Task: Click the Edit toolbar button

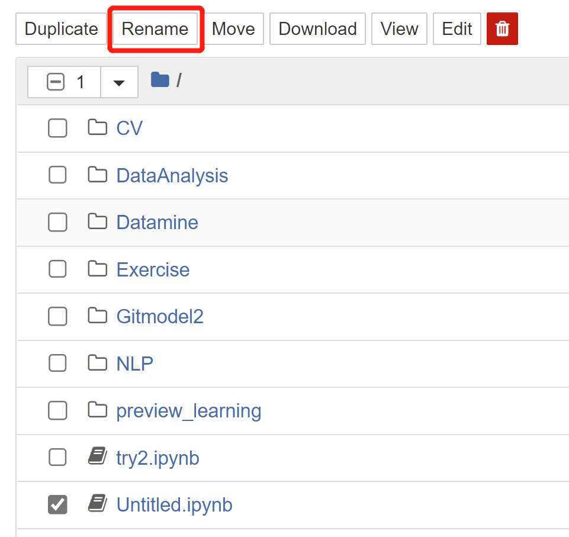Action: pyautogui.click(x=457, y=29)
